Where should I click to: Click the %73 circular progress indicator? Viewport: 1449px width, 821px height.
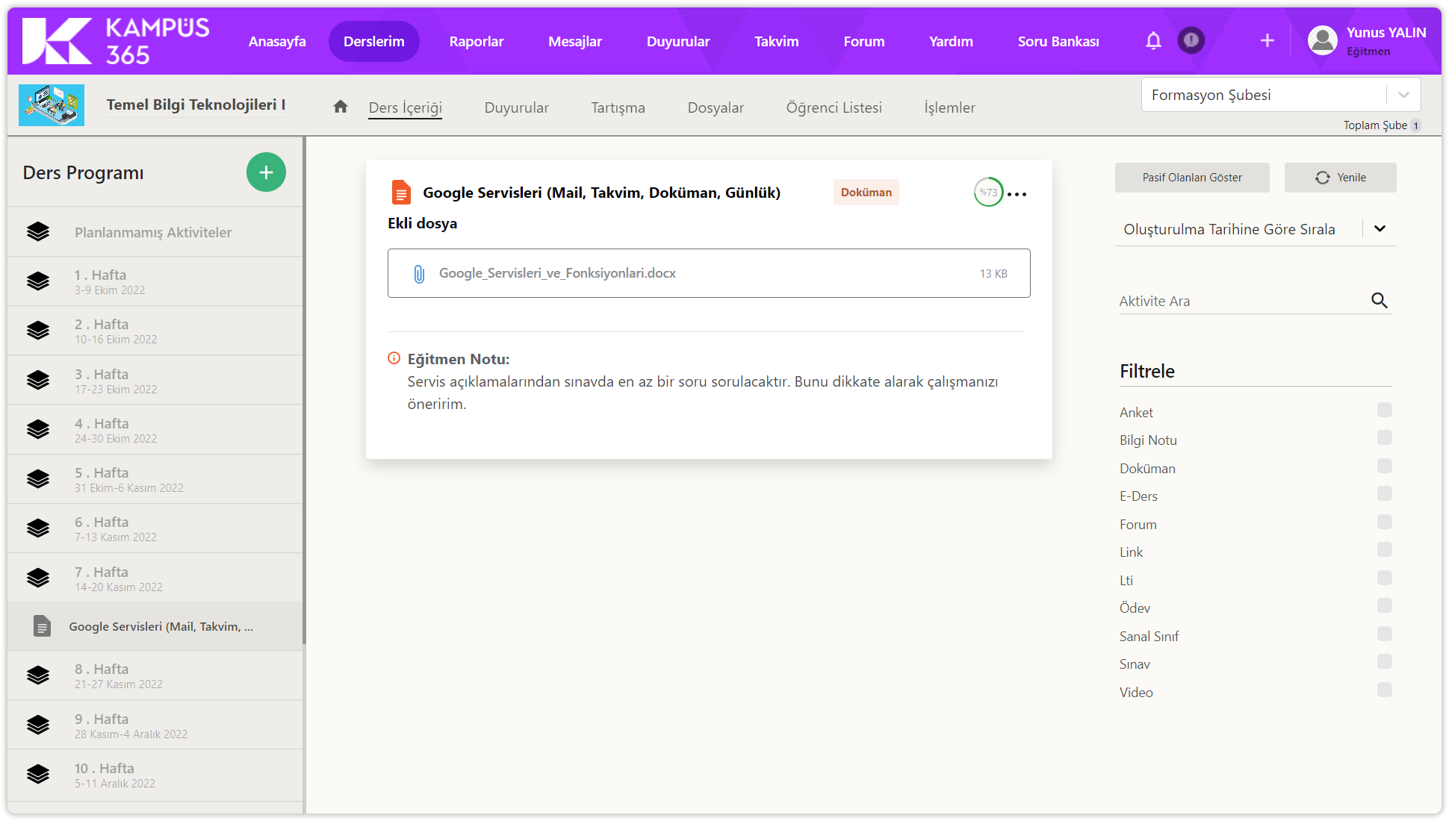click(x=987, y=193)
